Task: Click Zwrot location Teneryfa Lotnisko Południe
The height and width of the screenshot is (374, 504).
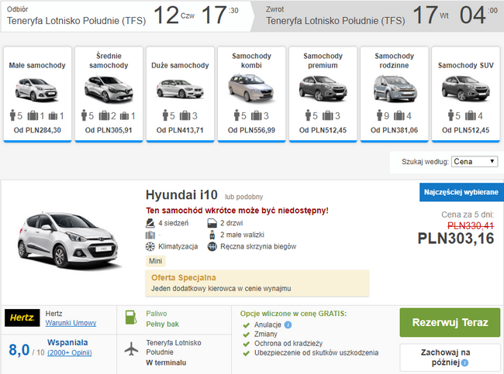Action: (x=336, y=21)
